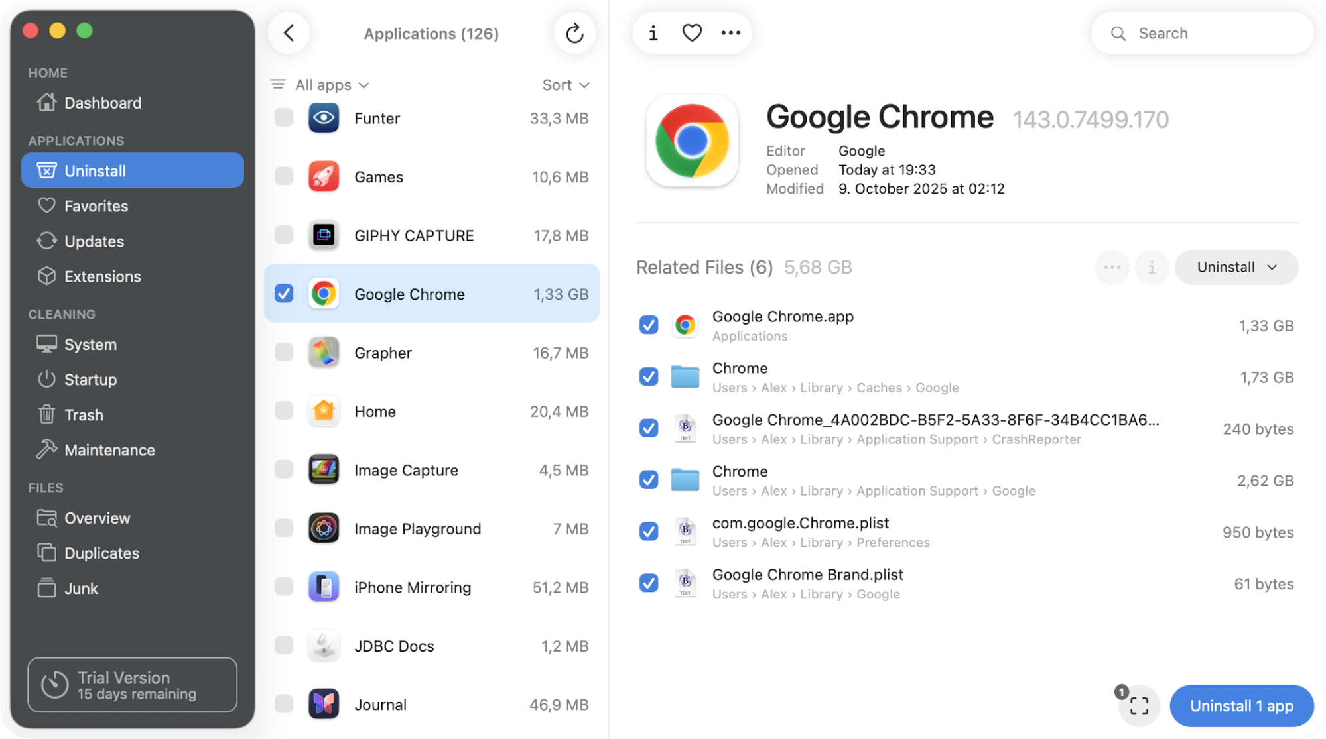Go to Updates in the sidebar
Image resolution: width=1326 pixels, height=739 pixels.
133,241
